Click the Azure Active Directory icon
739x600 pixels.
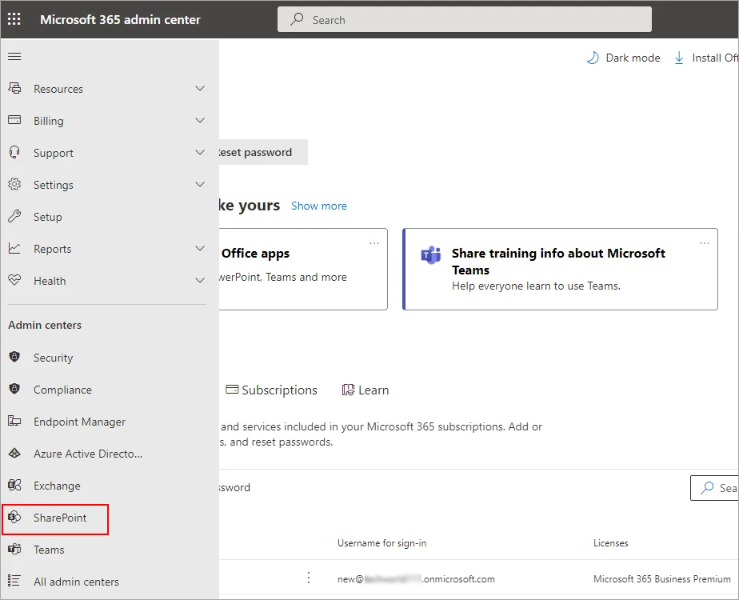pyautogui.click(x=14, y=453)
